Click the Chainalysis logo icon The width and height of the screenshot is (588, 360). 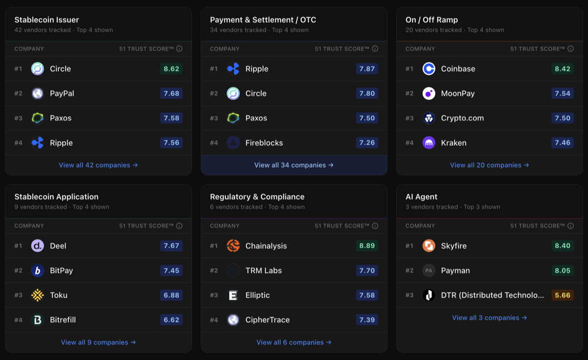coord(233,246)
